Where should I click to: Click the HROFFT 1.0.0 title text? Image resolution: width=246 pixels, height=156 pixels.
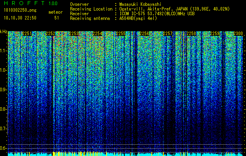(31, 3)
